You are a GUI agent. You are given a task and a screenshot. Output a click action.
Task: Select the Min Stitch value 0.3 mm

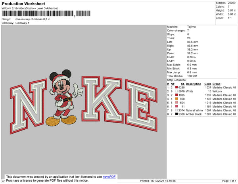pyautogui.click(x=192, y=69)
